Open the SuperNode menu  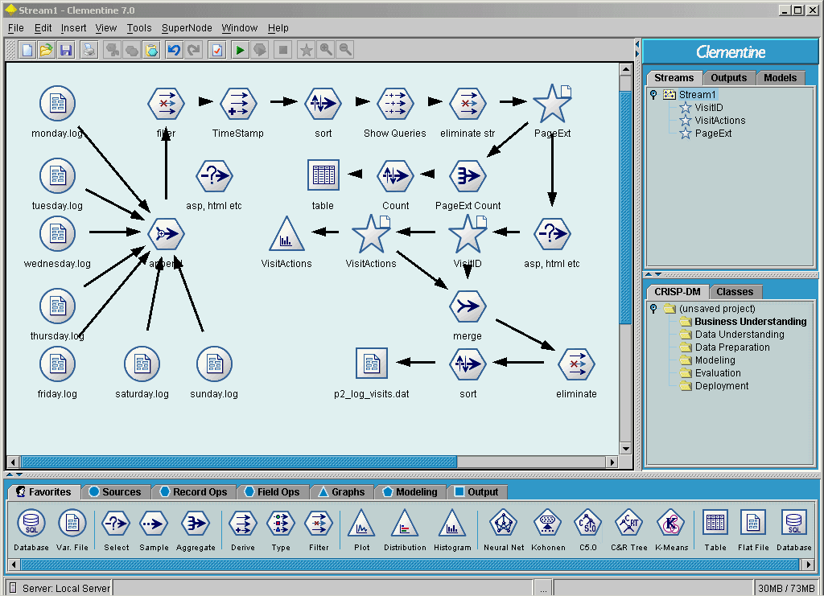[x=187, y=28]
